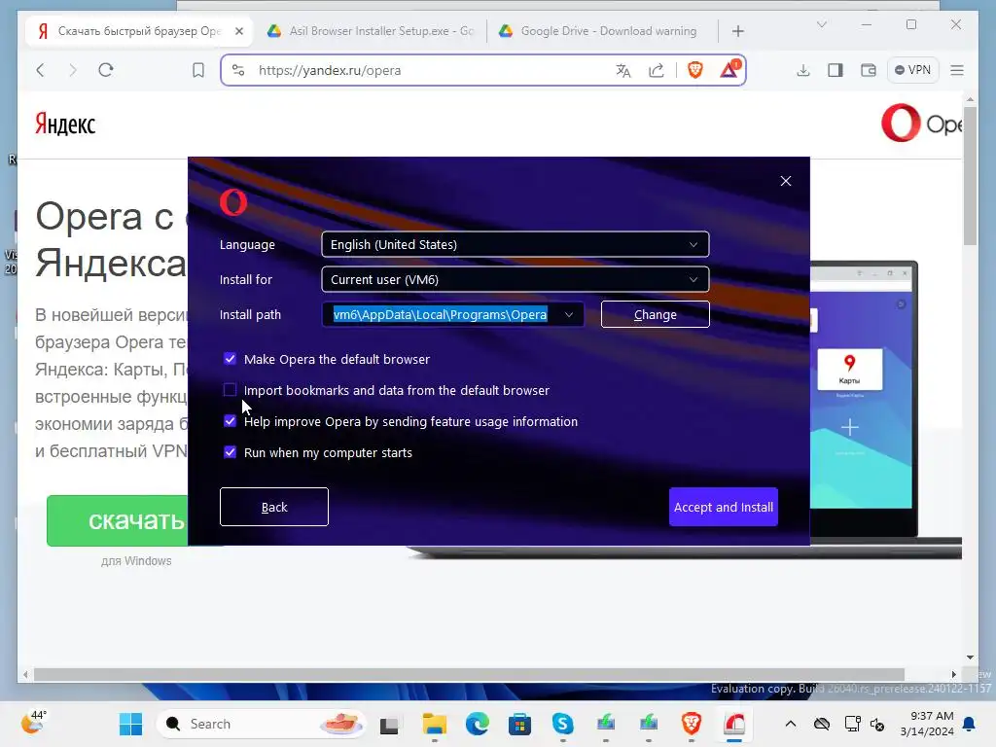This screenshot has width=996, height=747.
Task: Open the Install for dropdown
Action: click(516, 279)
